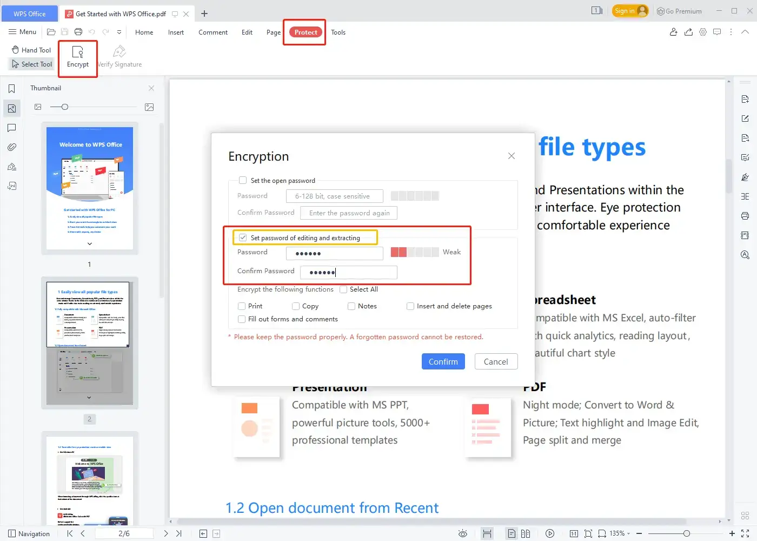Screen dimensions: 757x541
Task: Go to next page in status bar
Action: 166,533
